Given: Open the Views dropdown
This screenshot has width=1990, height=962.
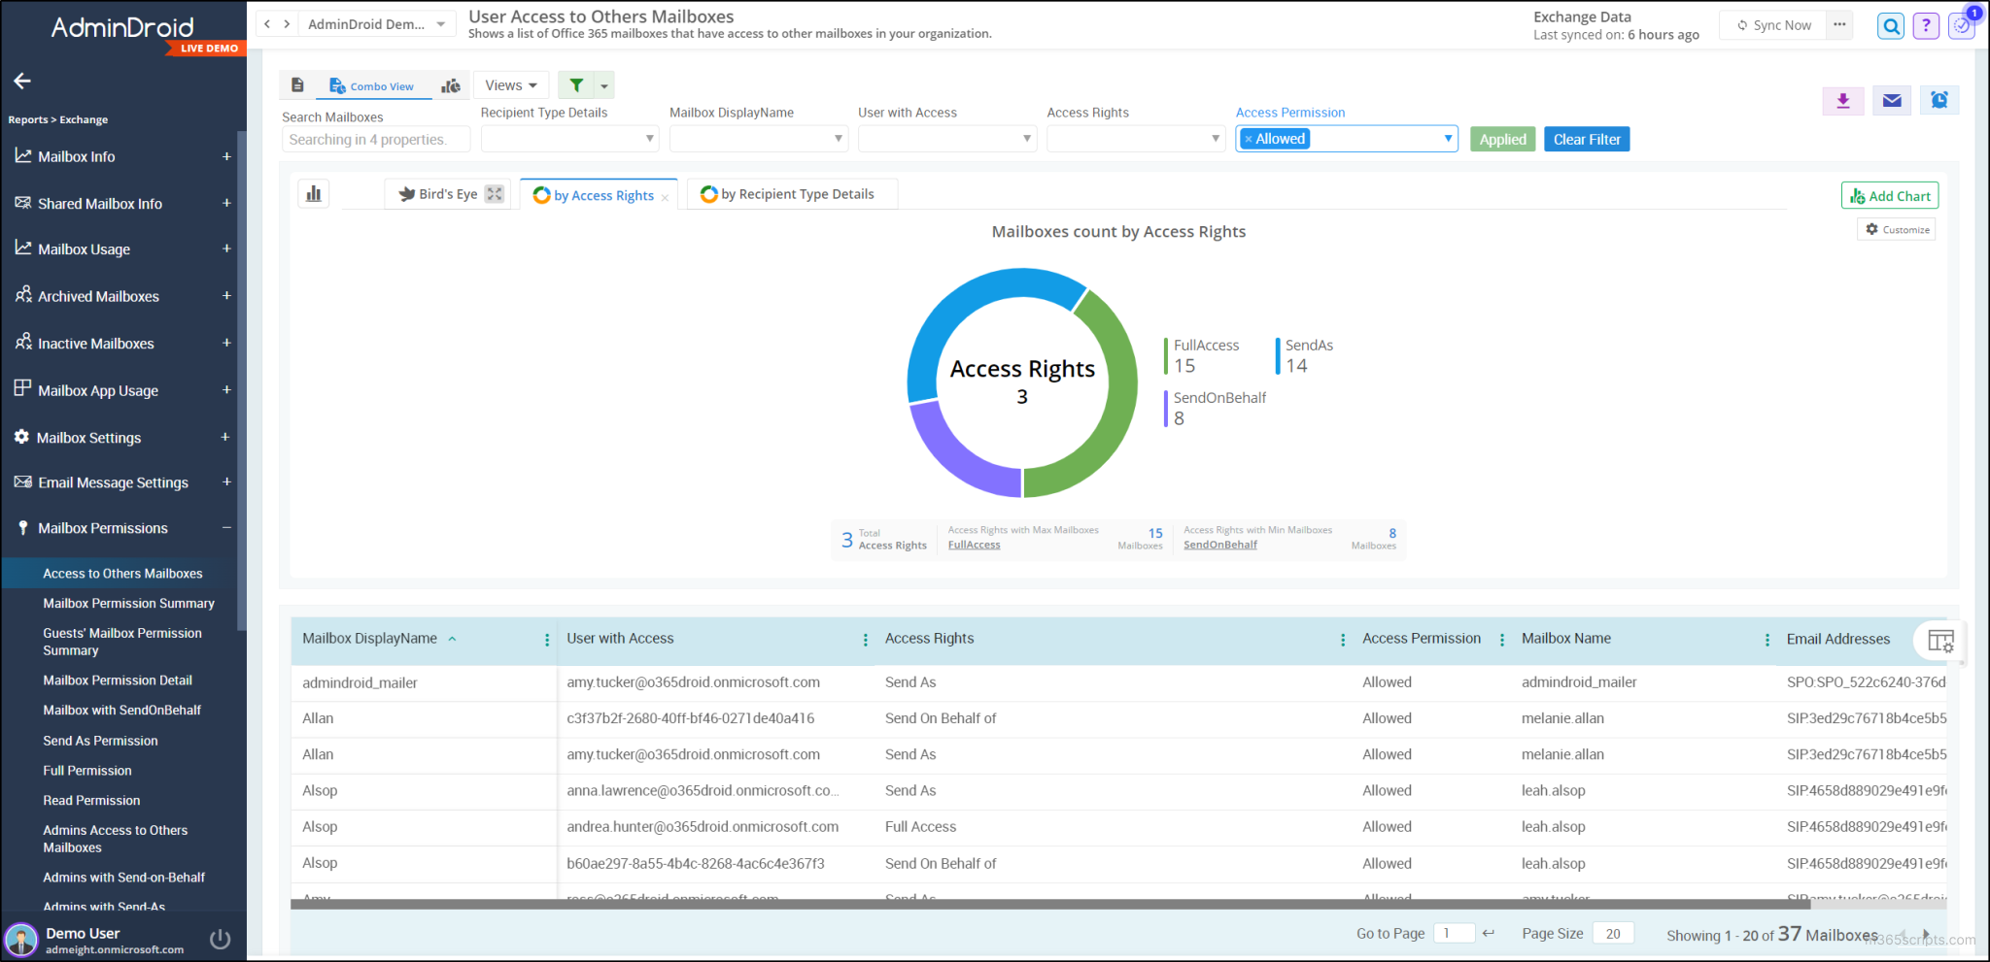Looking at the screenshot, I should click(510, 84).
